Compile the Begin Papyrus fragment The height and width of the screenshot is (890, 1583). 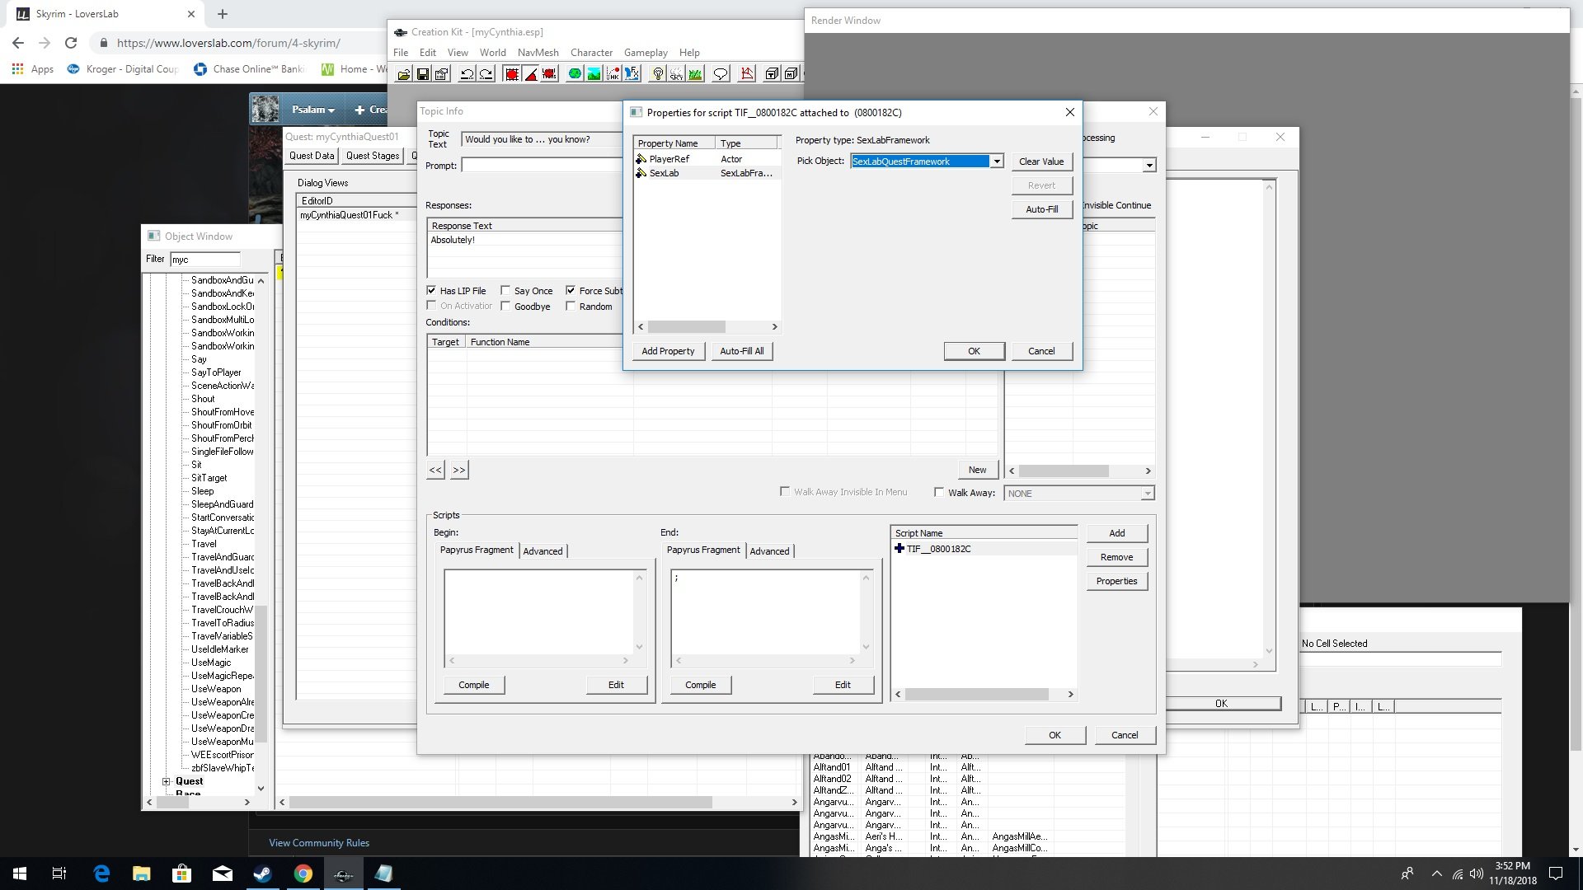pos(473,684)
